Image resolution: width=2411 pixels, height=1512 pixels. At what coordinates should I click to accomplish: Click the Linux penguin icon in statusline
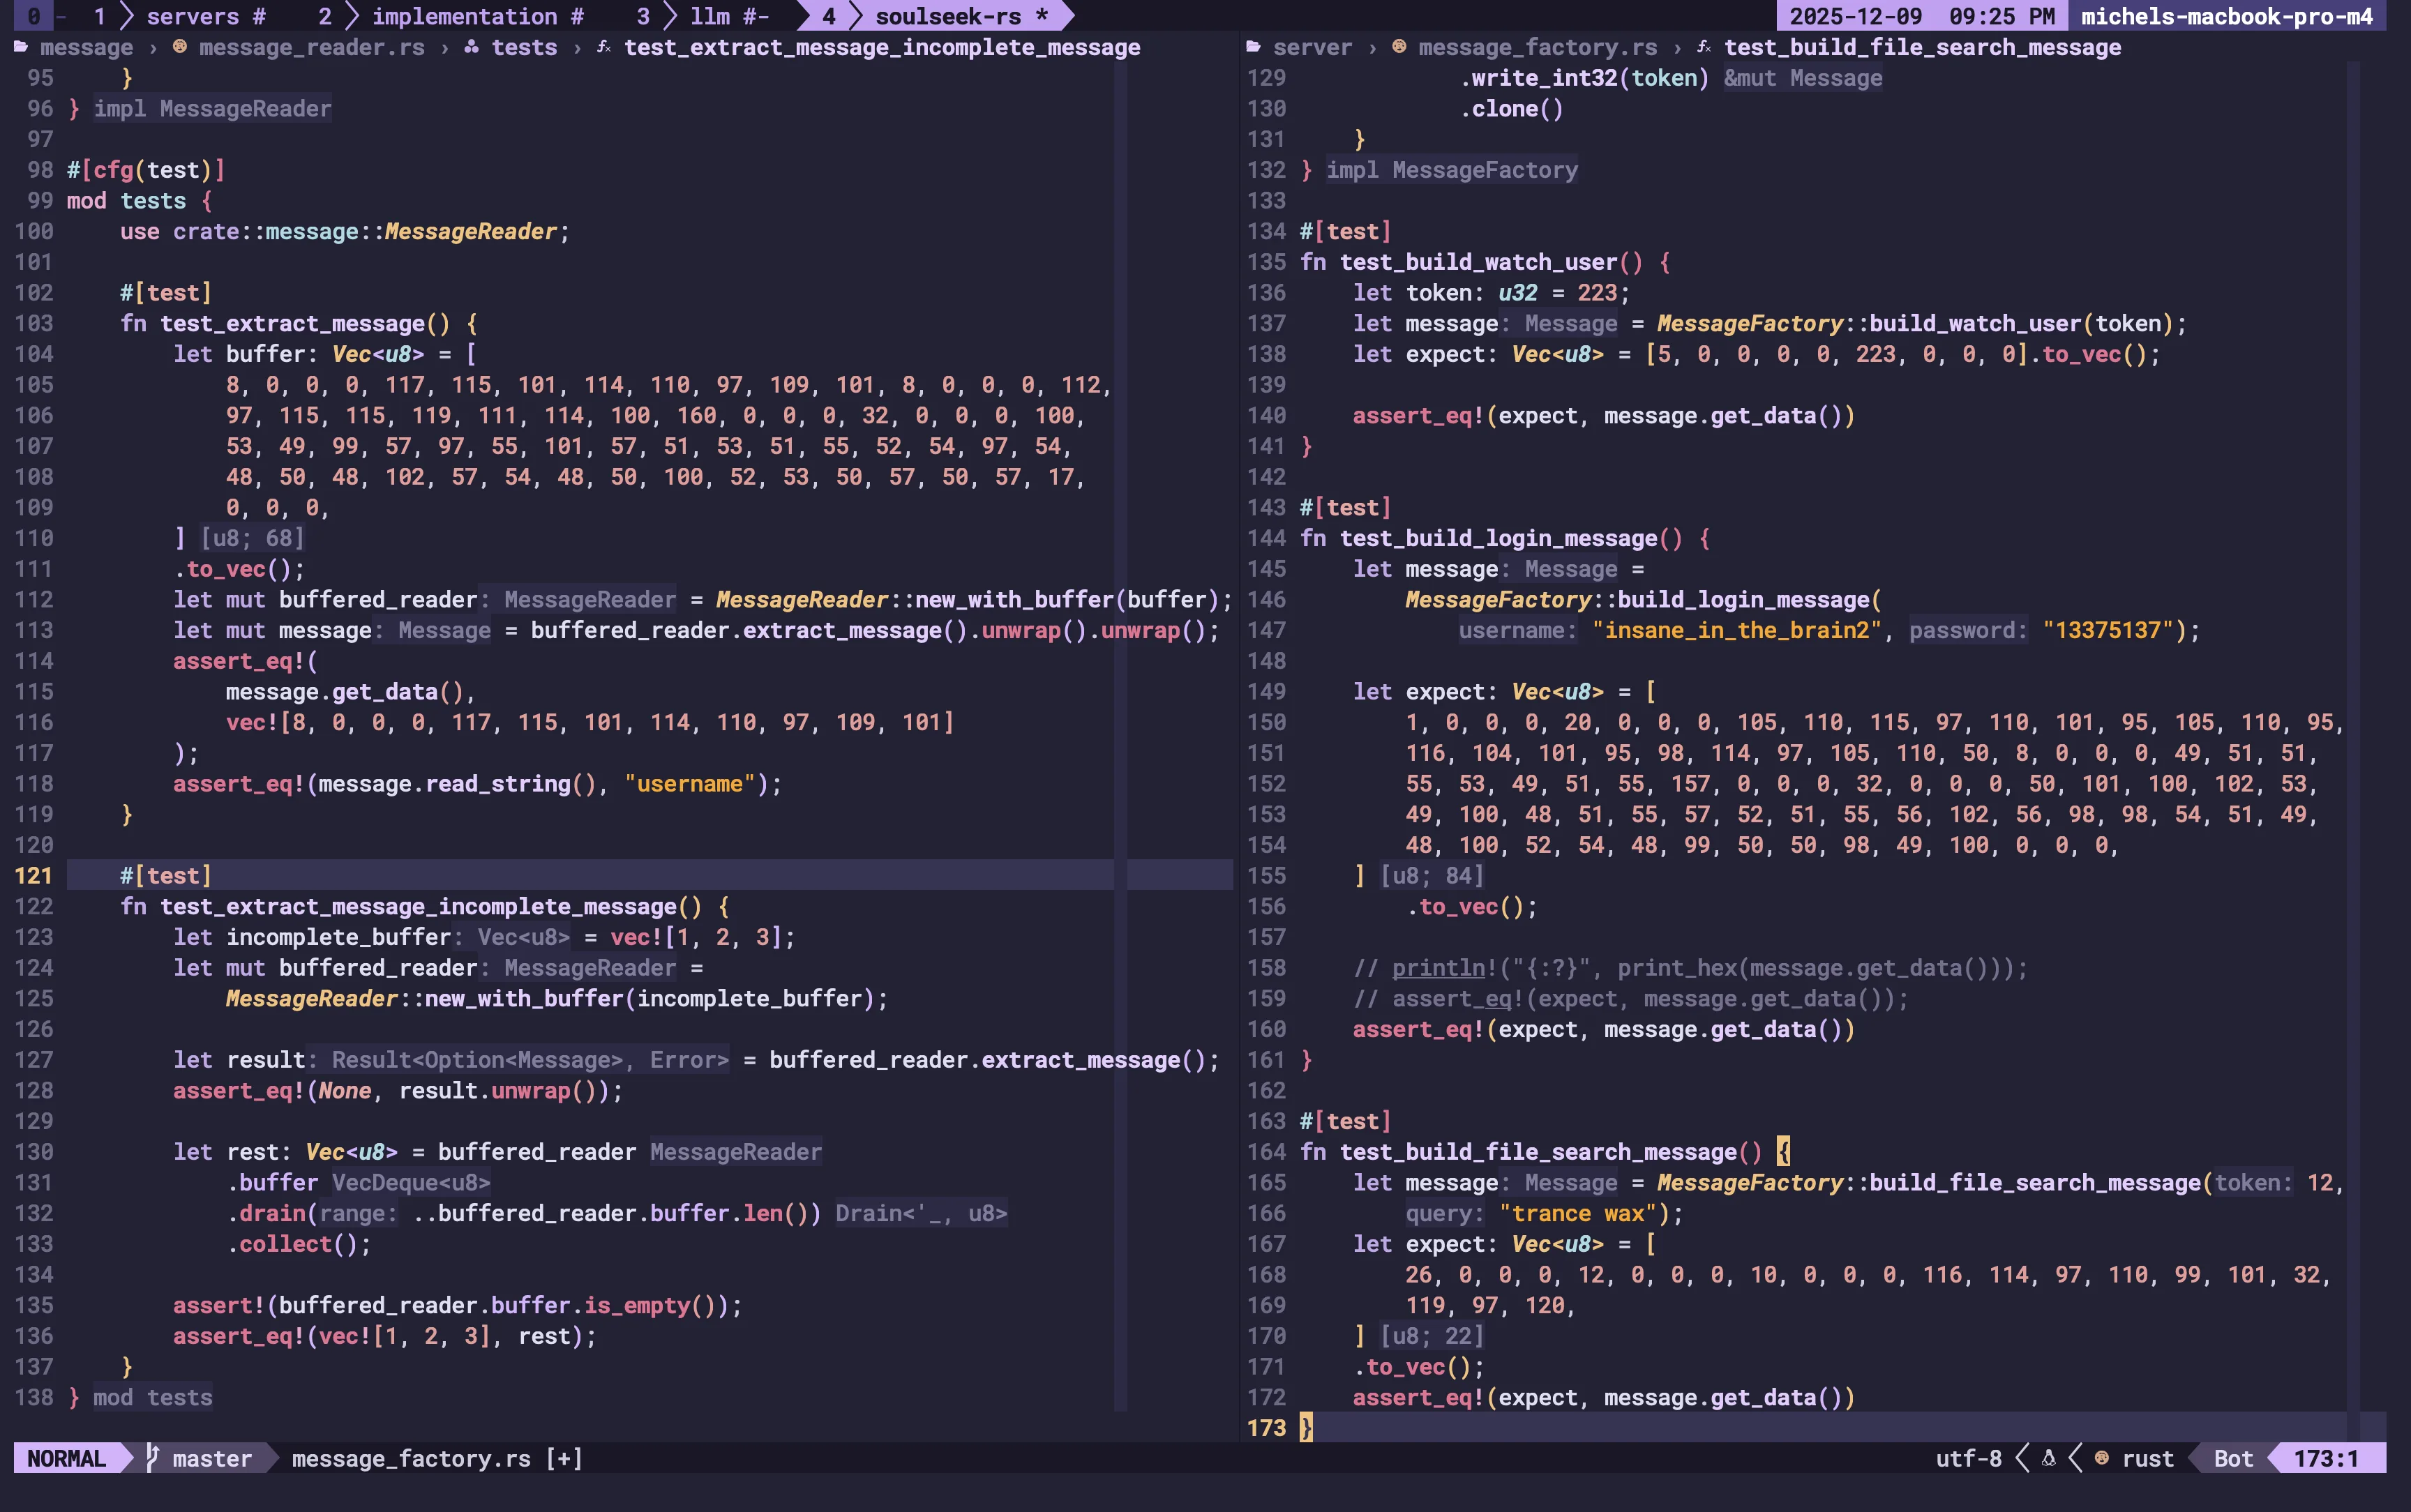(x=2048, y=1458)
